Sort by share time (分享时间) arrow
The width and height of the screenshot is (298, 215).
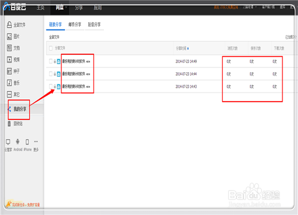(188, 48)
